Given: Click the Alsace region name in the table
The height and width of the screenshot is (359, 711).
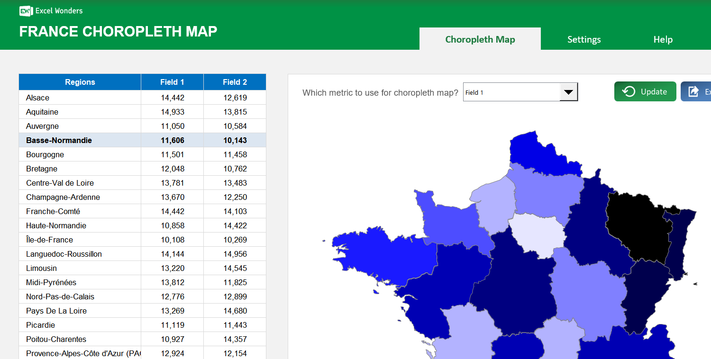Looking at the screenshot, I should 37,98.
